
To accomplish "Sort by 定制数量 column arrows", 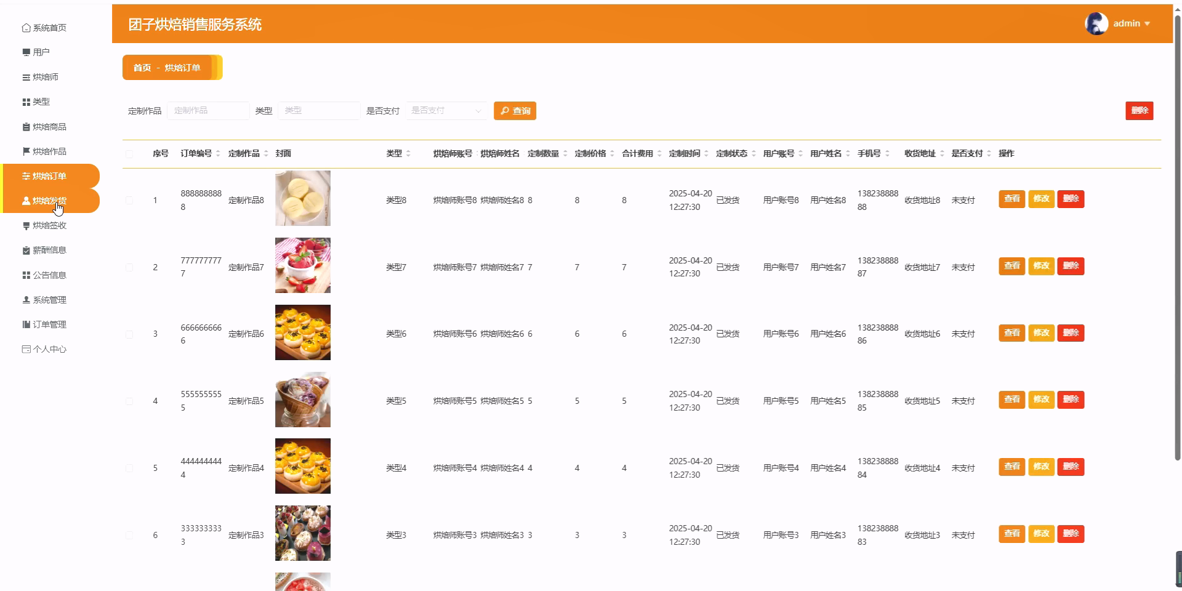I will pyautogui.click(x=565, y=153).
